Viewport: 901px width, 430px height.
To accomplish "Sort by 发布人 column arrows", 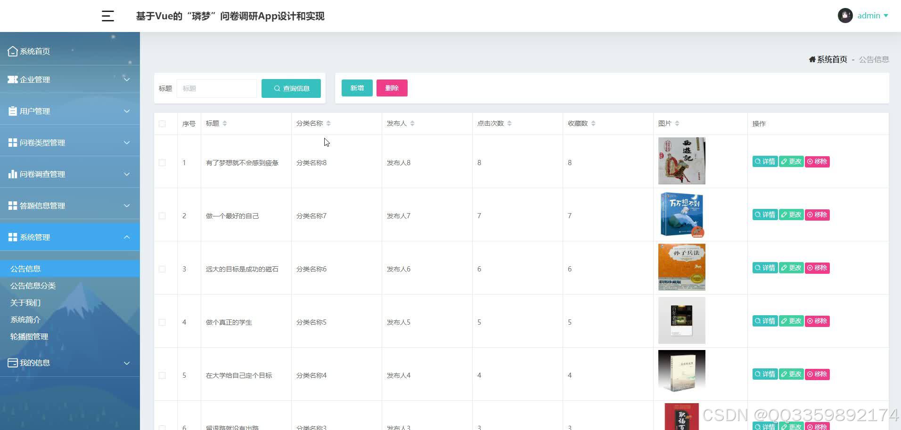I will 412,123.
